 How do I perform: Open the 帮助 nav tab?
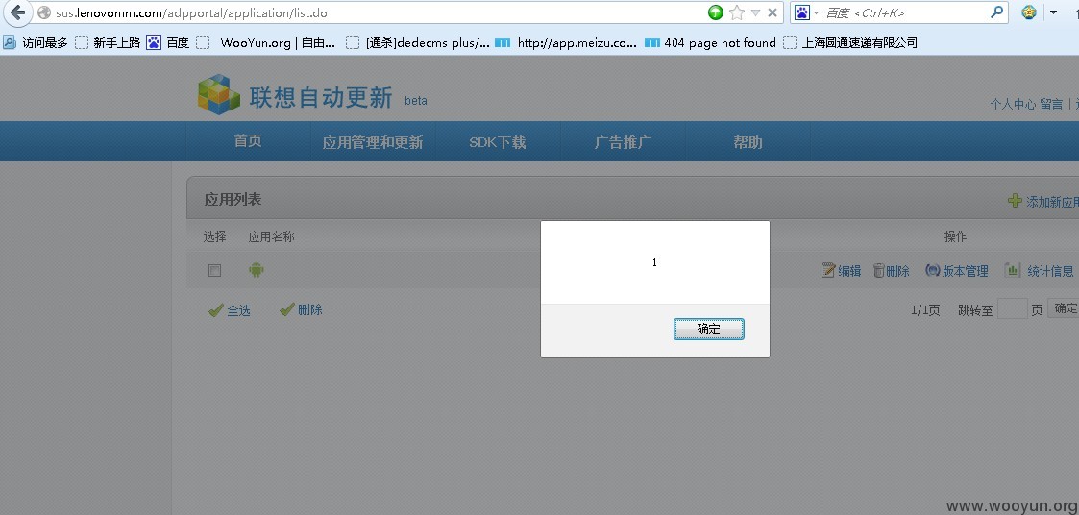pos(748,142)
